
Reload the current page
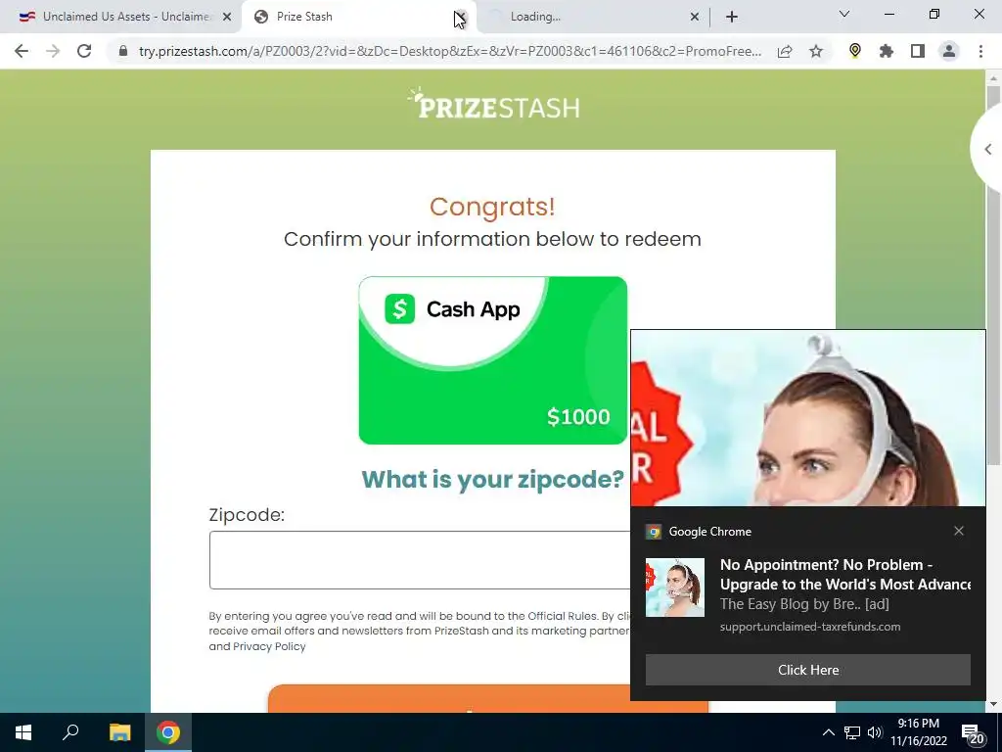tap(84, 51)
